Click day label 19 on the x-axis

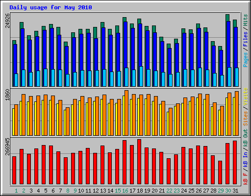click(x=147, y=191)
